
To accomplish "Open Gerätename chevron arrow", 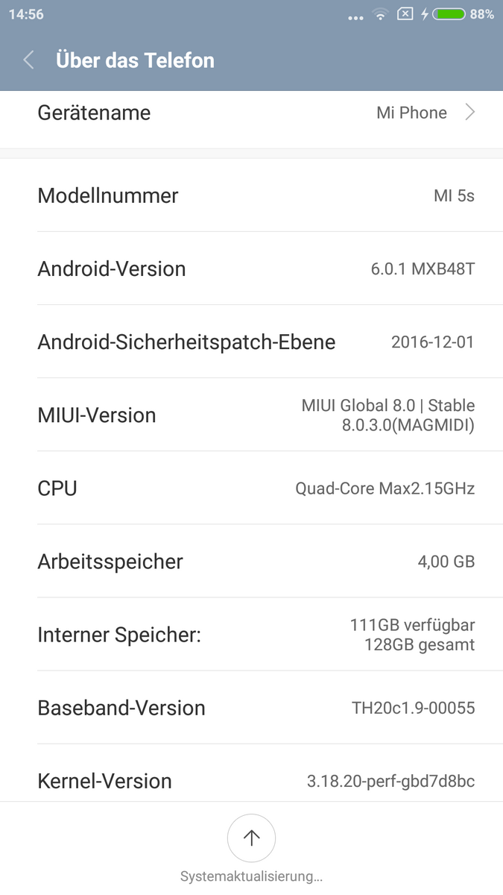I will (469, 113).
